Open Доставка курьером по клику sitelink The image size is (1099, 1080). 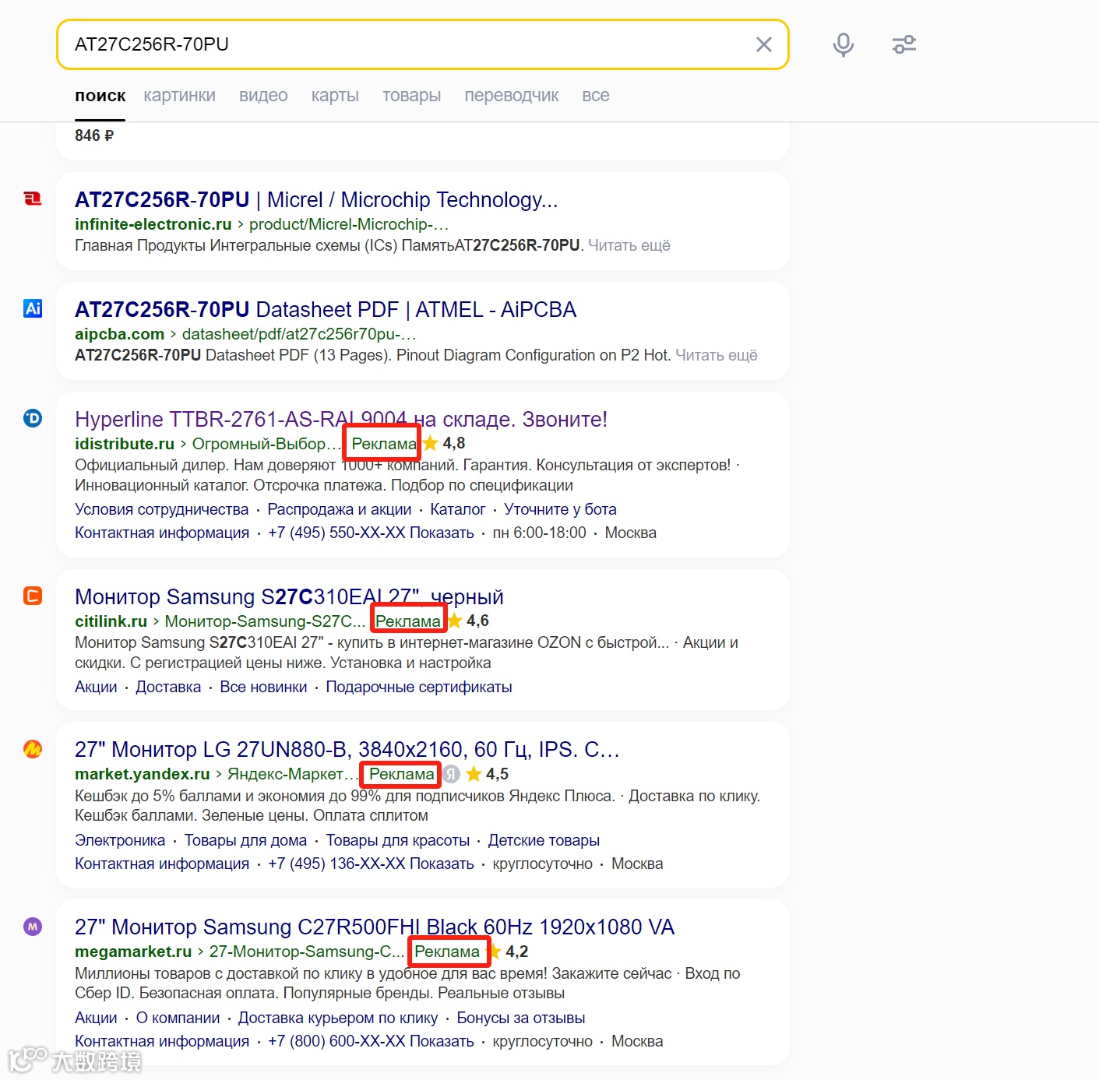(x=338, y=1018)
